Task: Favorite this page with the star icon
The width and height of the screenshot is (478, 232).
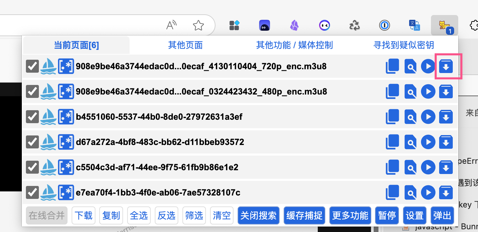Action: (198, 25)
